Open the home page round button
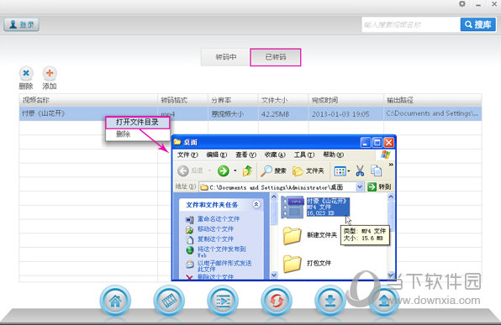The image size is (501, 325). pos(115,301)
